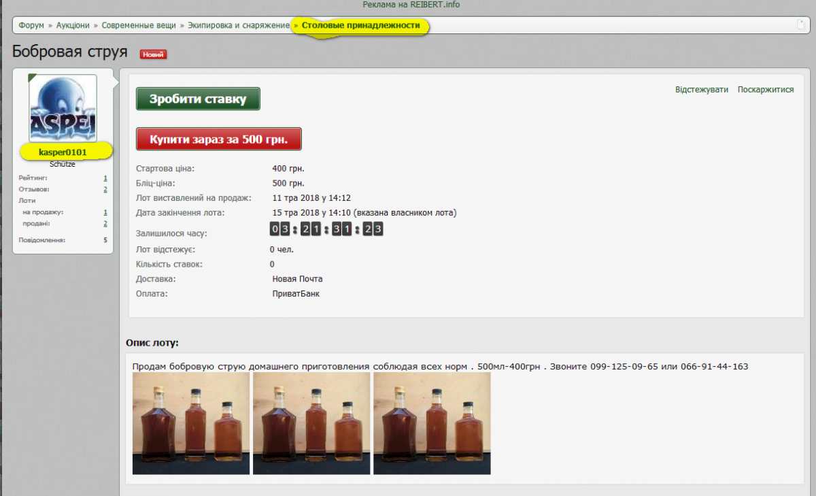Open Современные вещи breadcrumb

[x=139, y=25]
